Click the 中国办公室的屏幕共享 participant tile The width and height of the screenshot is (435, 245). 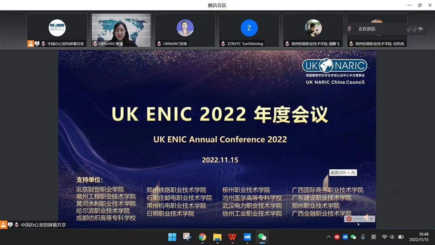[57, 30]
